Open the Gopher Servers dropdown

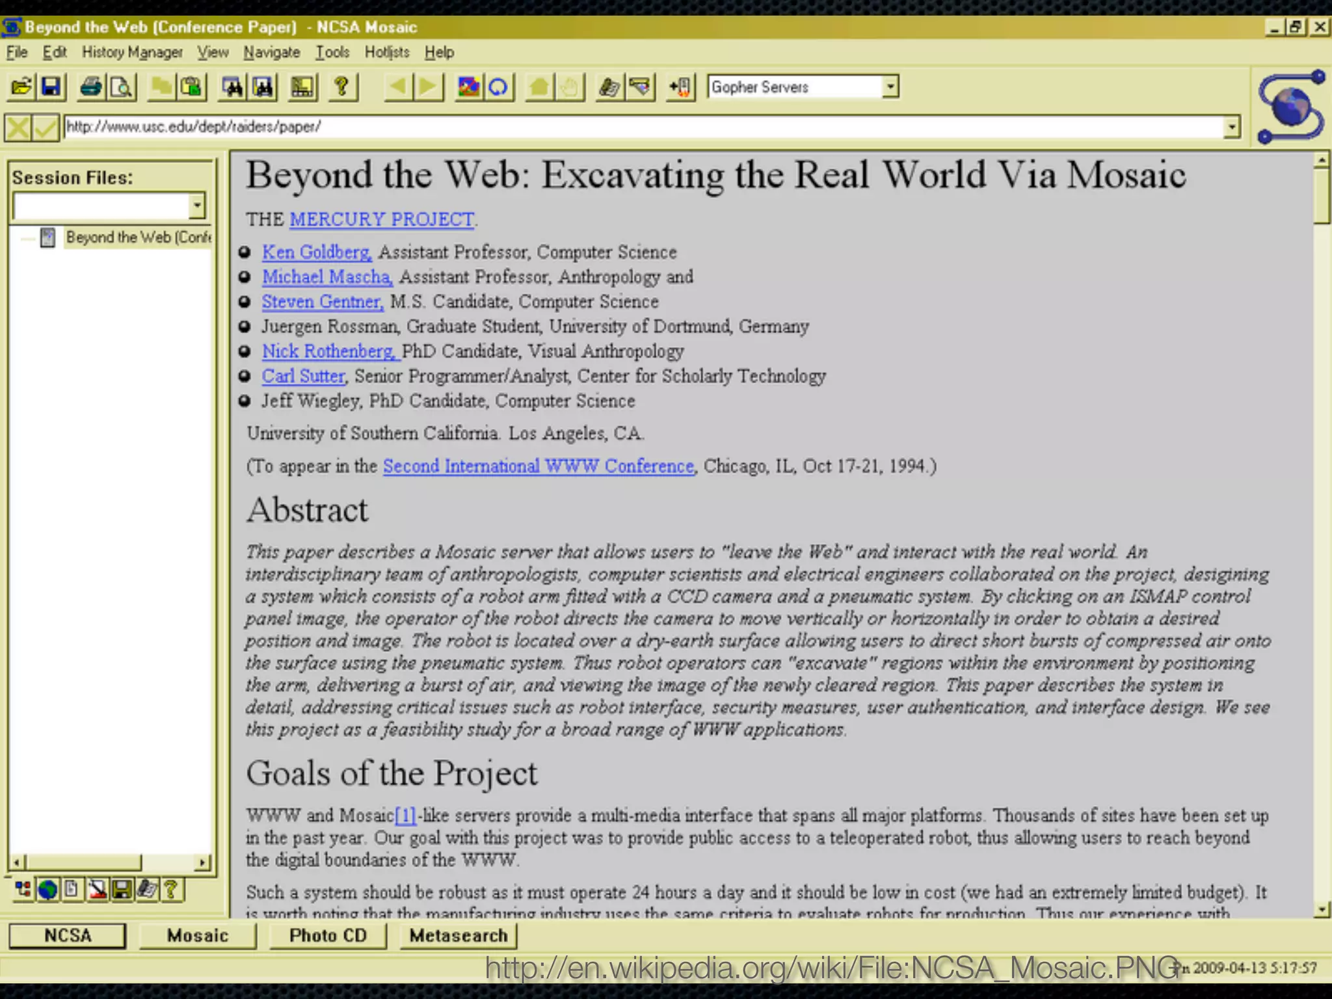tap(891, 87)
